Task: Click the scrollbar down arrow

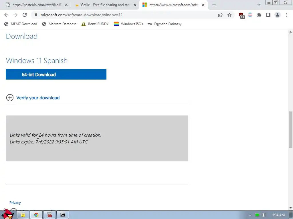Action: (x=290, y=208)
